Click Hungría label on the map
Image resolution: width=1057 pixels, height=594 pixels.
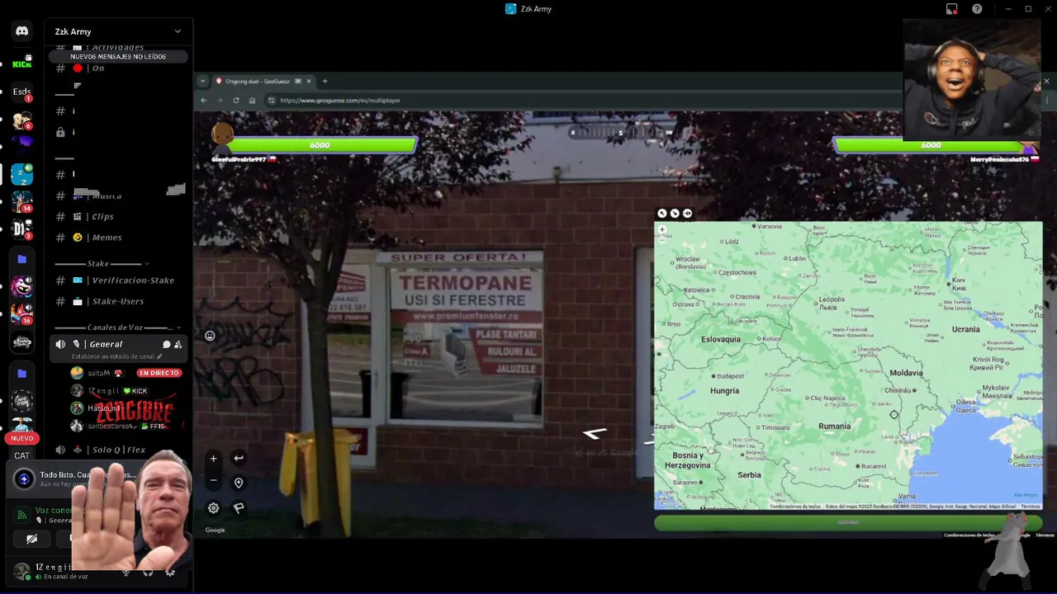pyautogui.click(x=724, y=391)
